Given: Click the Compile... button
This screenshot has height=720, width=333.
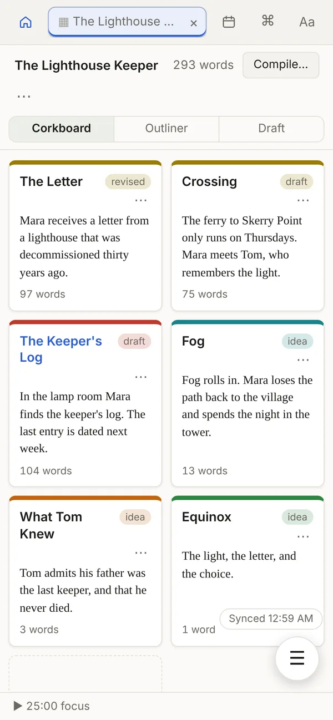Looking at the screenshot, I should pyautogui.click(x=281, y=64).
